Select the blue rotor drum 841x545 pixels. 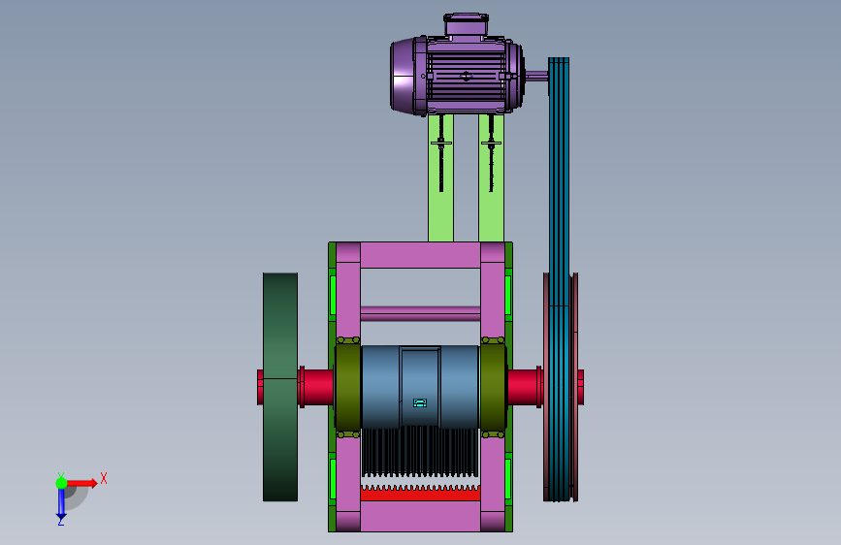point(420,386)
